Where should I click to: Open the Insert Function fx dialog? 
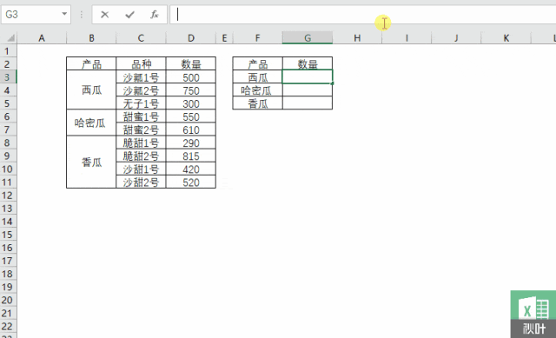point(155,15)
